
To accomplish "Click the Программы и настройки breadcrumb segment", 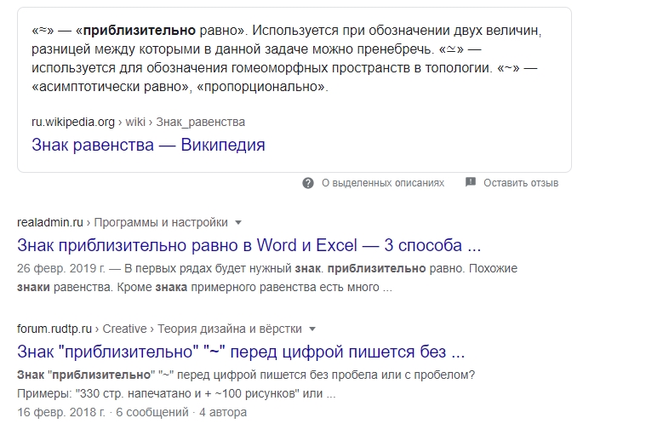I will (x=161, y=223).
